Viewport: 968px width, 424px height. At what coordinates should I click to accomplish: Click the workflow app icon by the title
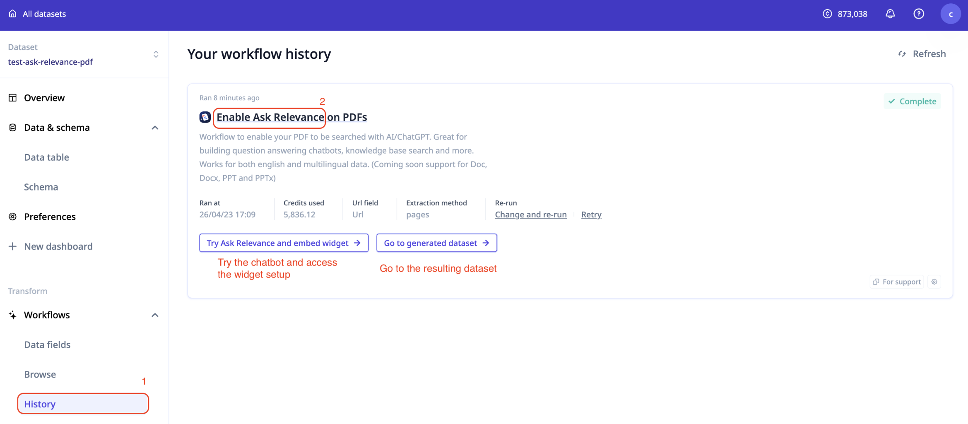pyautogui.click(x=205, y=117)
